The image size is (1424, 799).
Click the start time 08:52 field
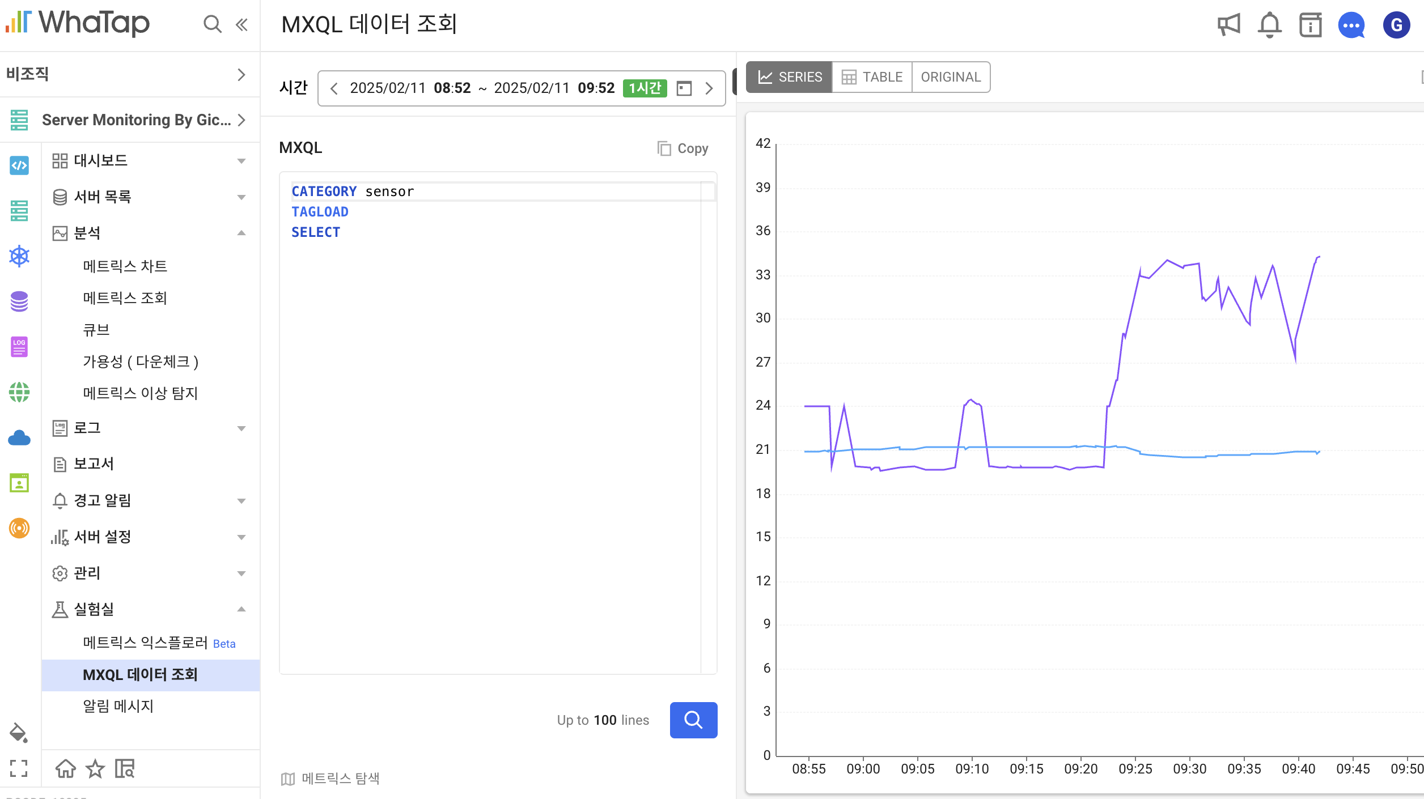click(x=452, y=88)
